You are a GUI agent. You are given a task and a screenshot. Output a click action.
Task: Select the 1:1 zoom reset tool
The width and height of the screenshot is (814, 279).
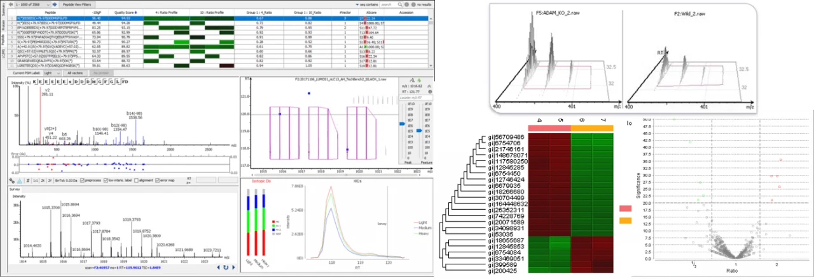[36, 181]
